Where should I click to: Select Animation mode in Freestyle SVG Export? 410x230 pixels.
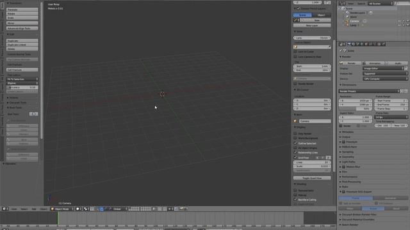click(390, 198)
